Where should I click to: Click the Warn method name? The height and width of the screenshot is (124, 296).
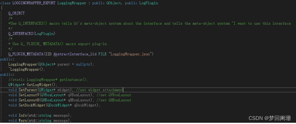tap(23, 121)
